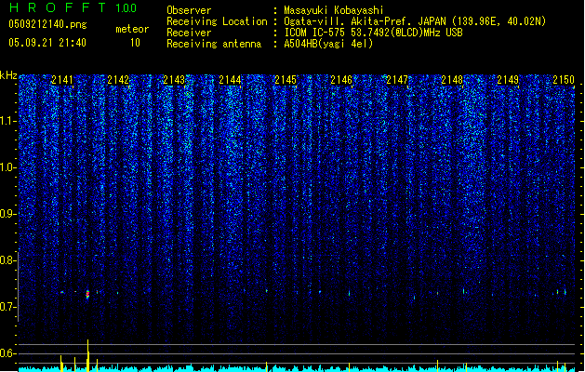Click the 2148 time marker

click(x=452, y=80)
